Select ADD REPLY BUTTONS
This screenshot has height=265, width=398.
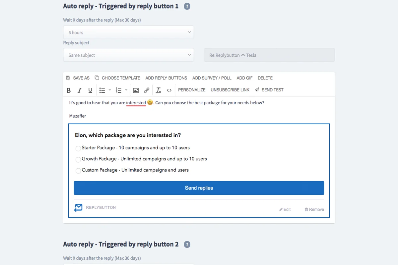coord(166,78)
